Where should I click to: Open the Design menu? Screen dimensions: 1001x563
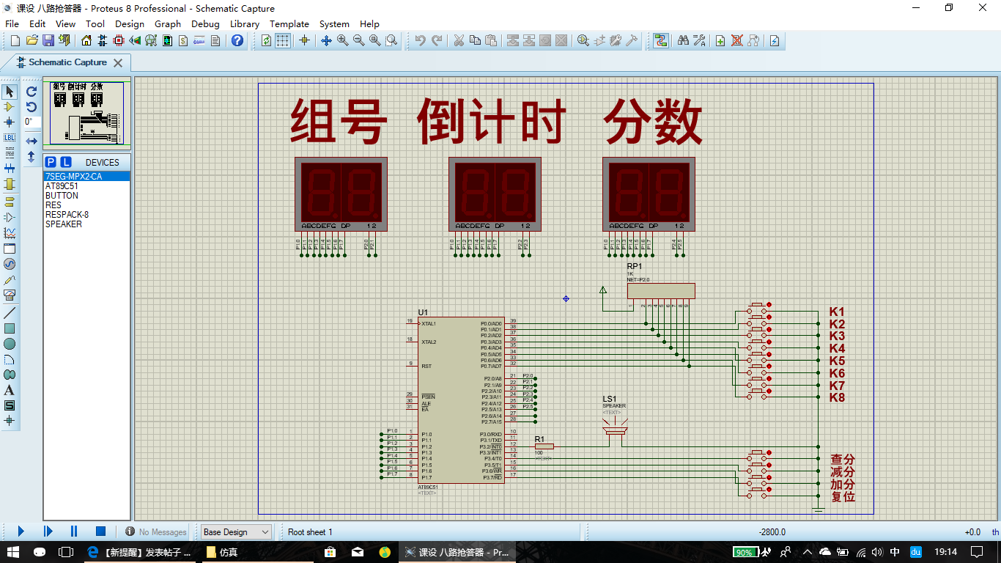pos(130,23)
